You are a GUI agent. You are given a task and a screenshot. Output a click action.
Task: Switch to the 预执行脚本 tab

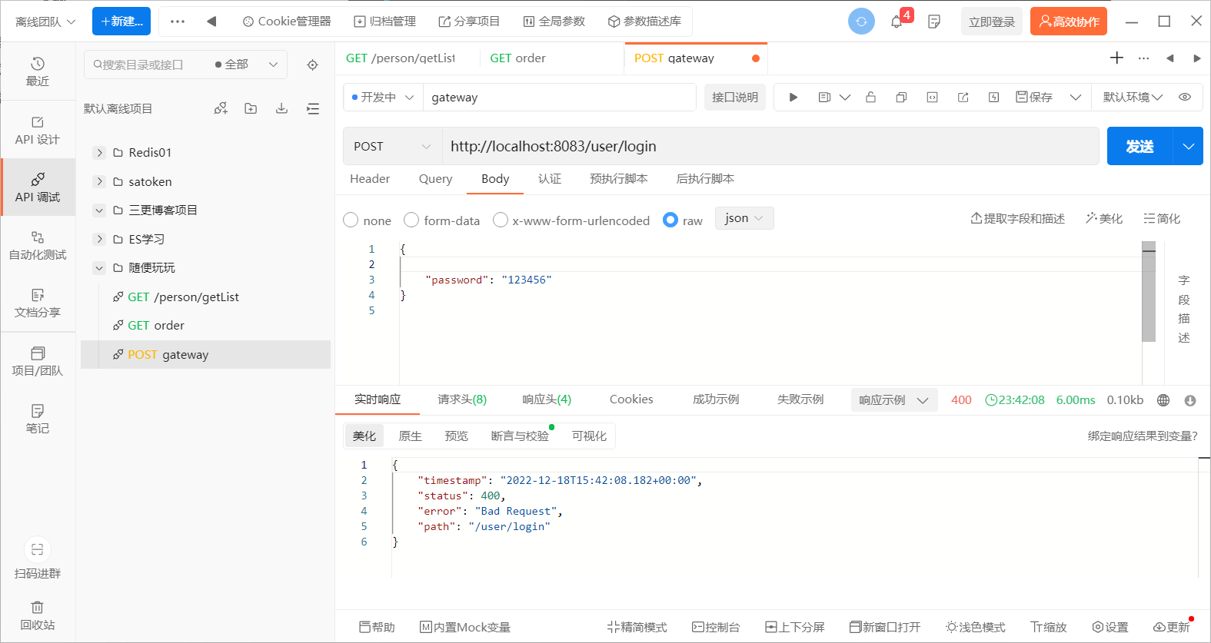(619, 179)
